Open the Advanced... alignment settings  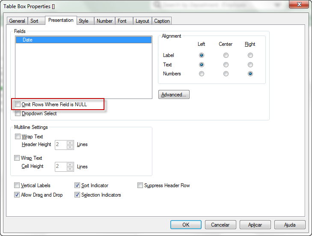click(x=174, y=95)
